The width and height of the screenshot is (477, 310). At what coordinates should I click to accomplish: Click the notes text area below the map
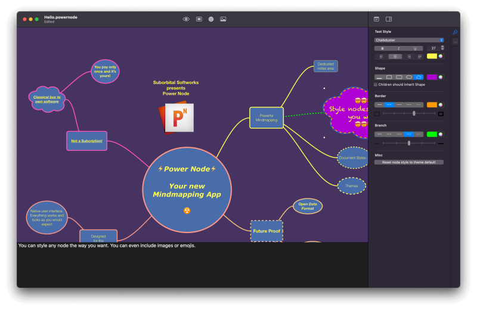coord(192,265)
